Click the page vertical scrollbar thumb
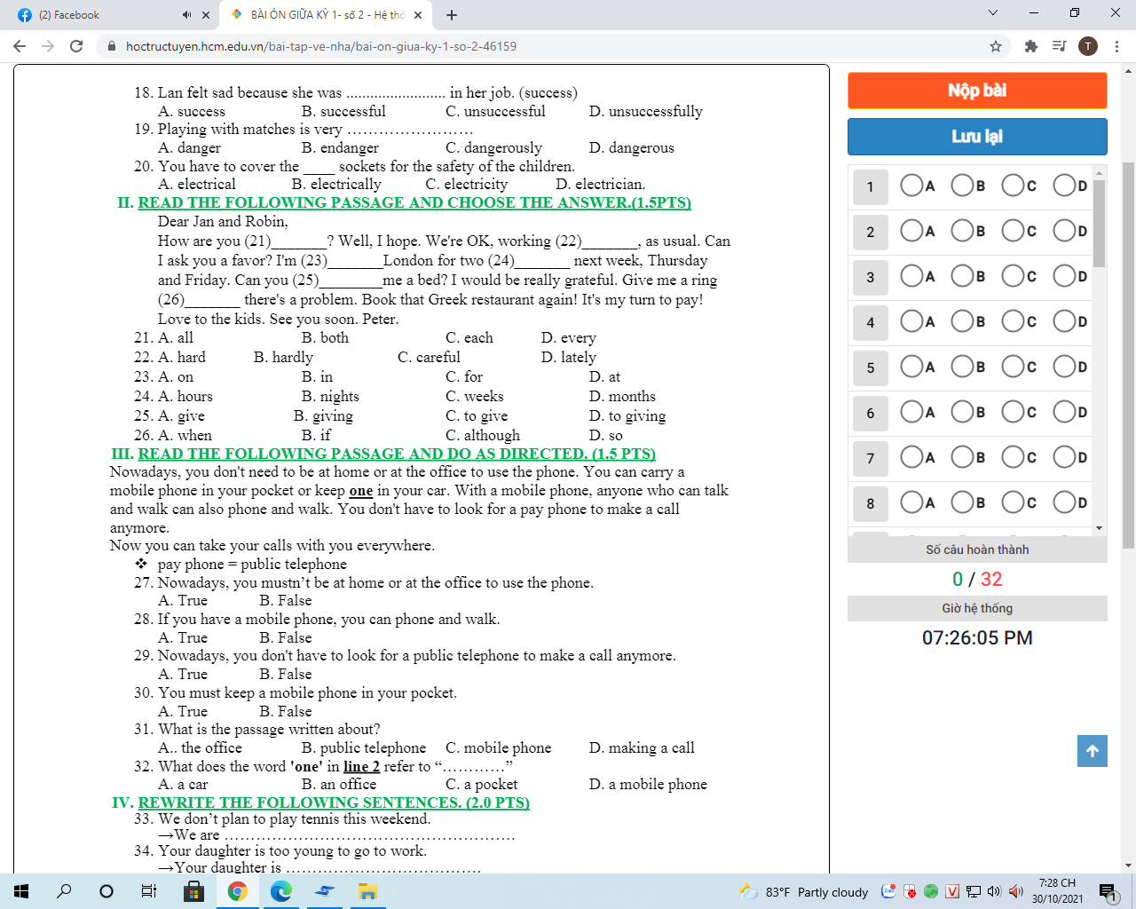Image resolution: width=1136 pixels, height=909 pixels. coord(1128,355)
